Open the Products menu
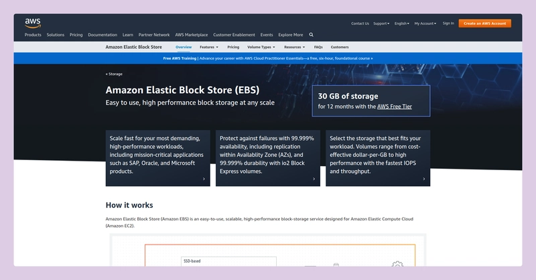 tap(33, 35)
